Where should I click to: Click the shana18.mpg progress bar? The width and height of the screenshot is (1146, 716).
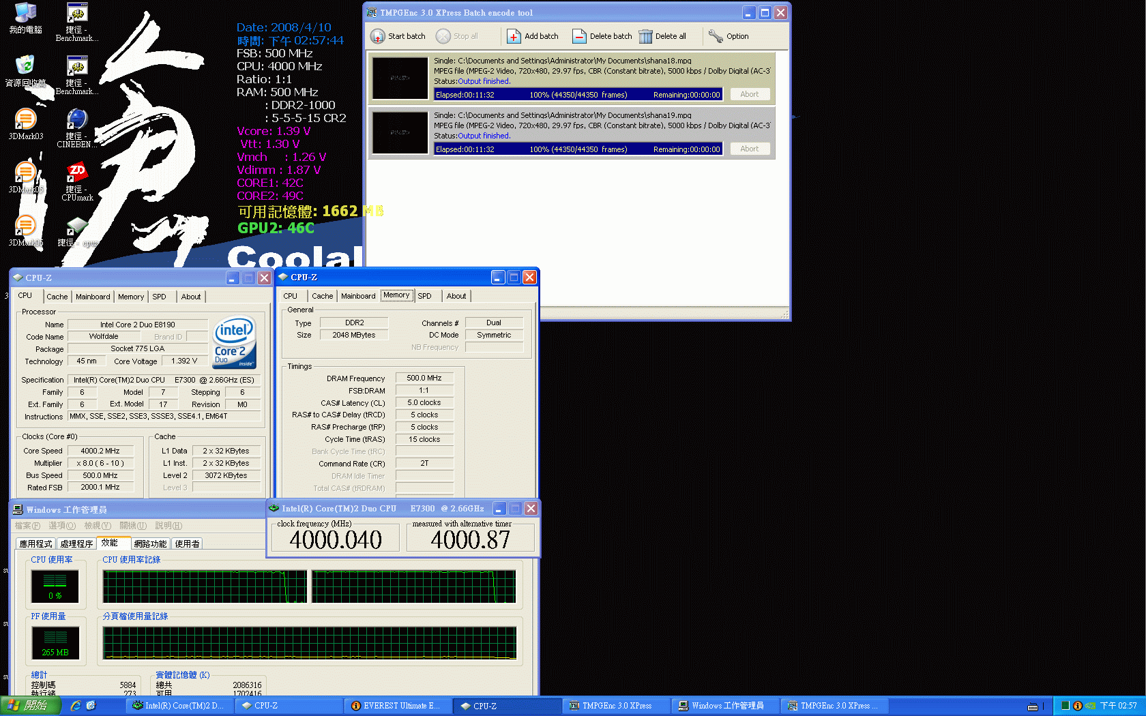tap(578, 95)
